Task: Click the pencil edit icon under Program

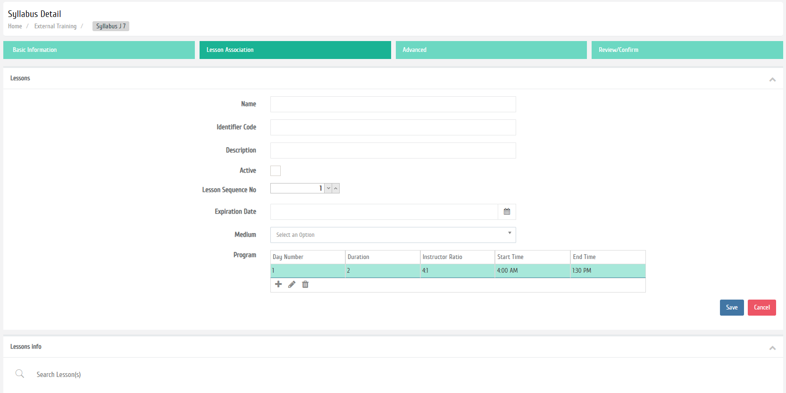Action: coord(292,284)
